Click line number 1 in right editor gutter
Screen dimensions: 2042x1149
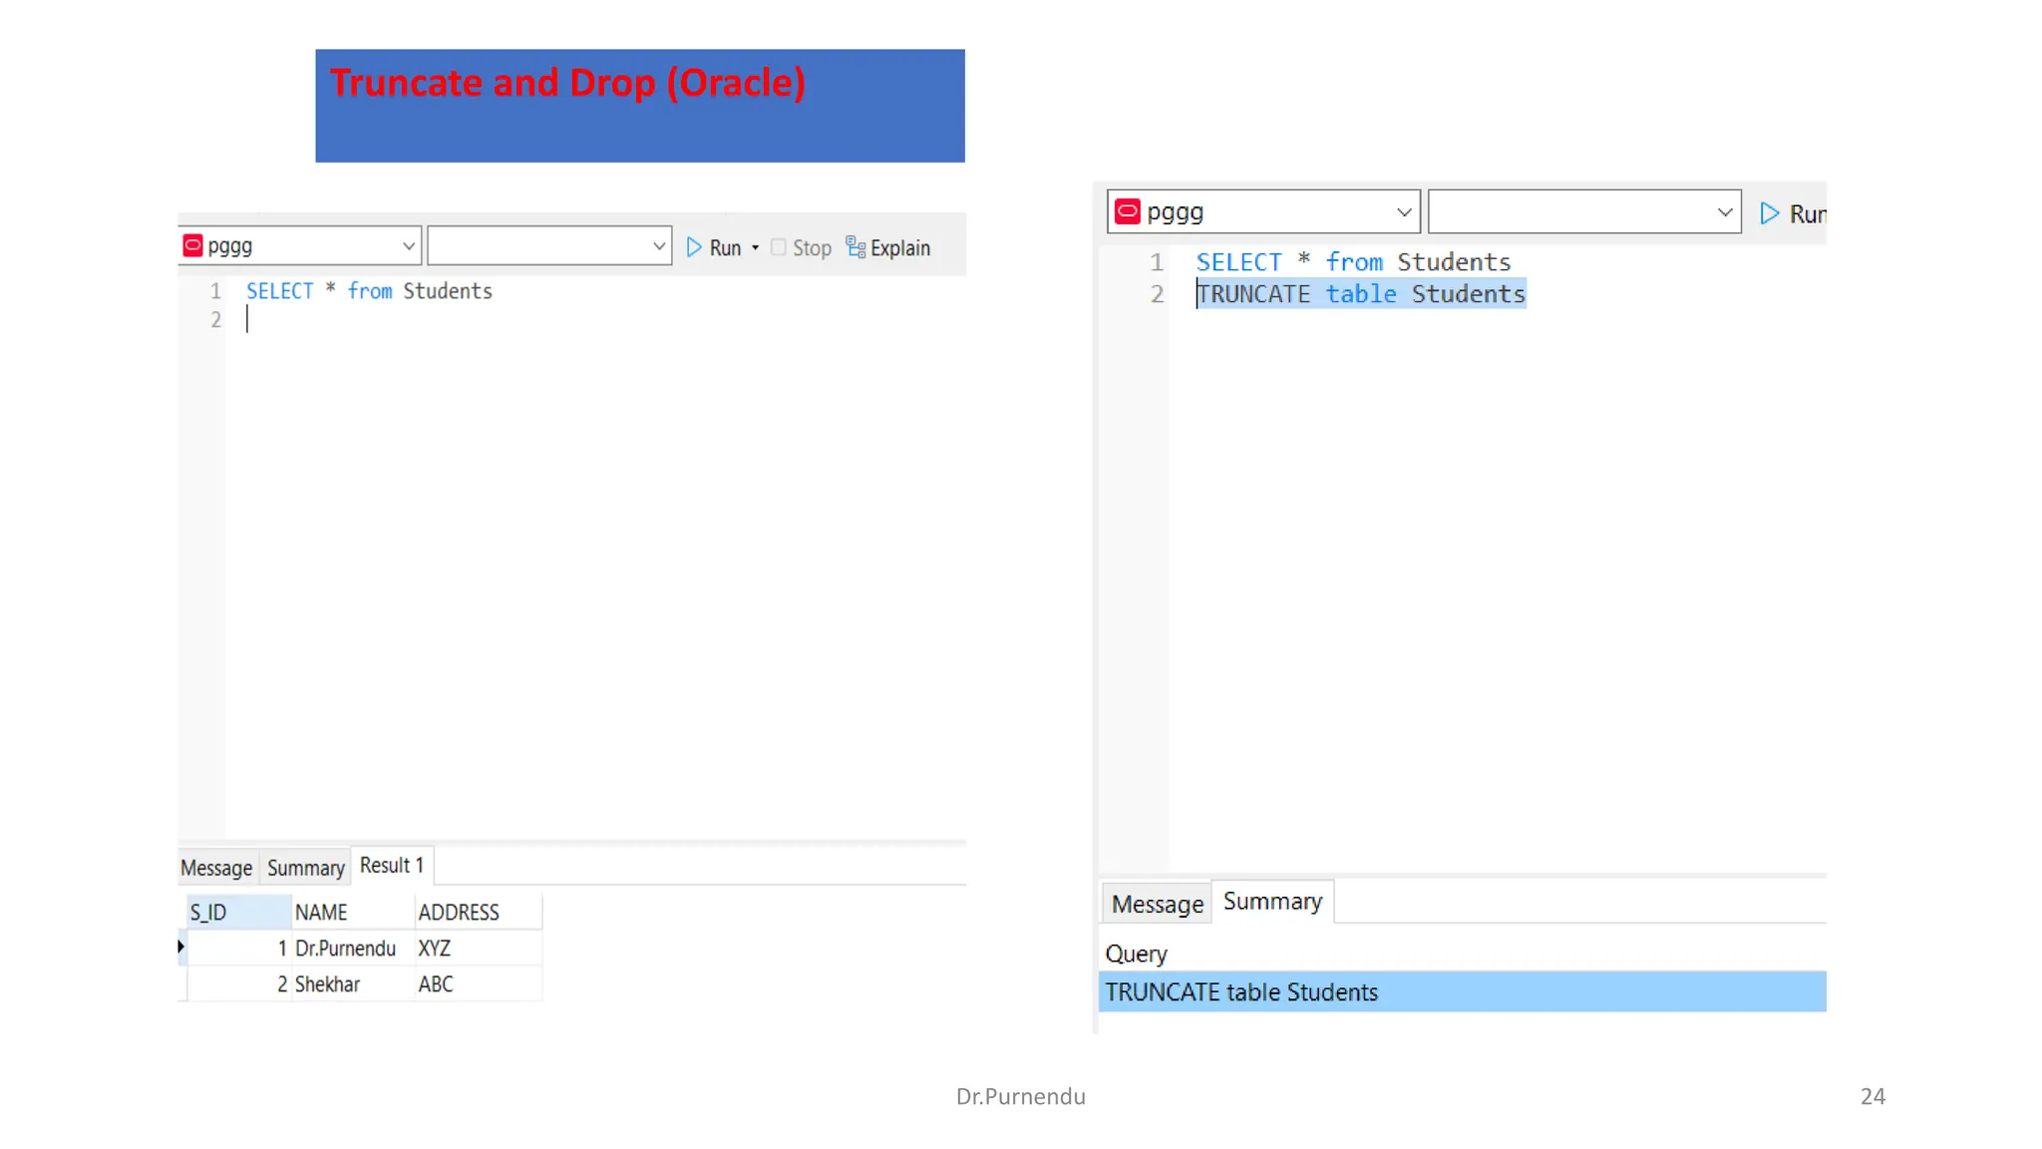(x=1156, y=262)
